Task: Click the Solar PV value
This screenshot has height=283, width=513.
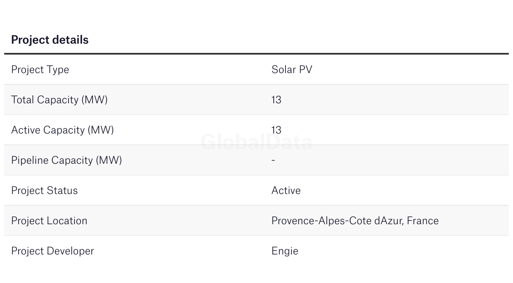Action: tap(292, 70)
